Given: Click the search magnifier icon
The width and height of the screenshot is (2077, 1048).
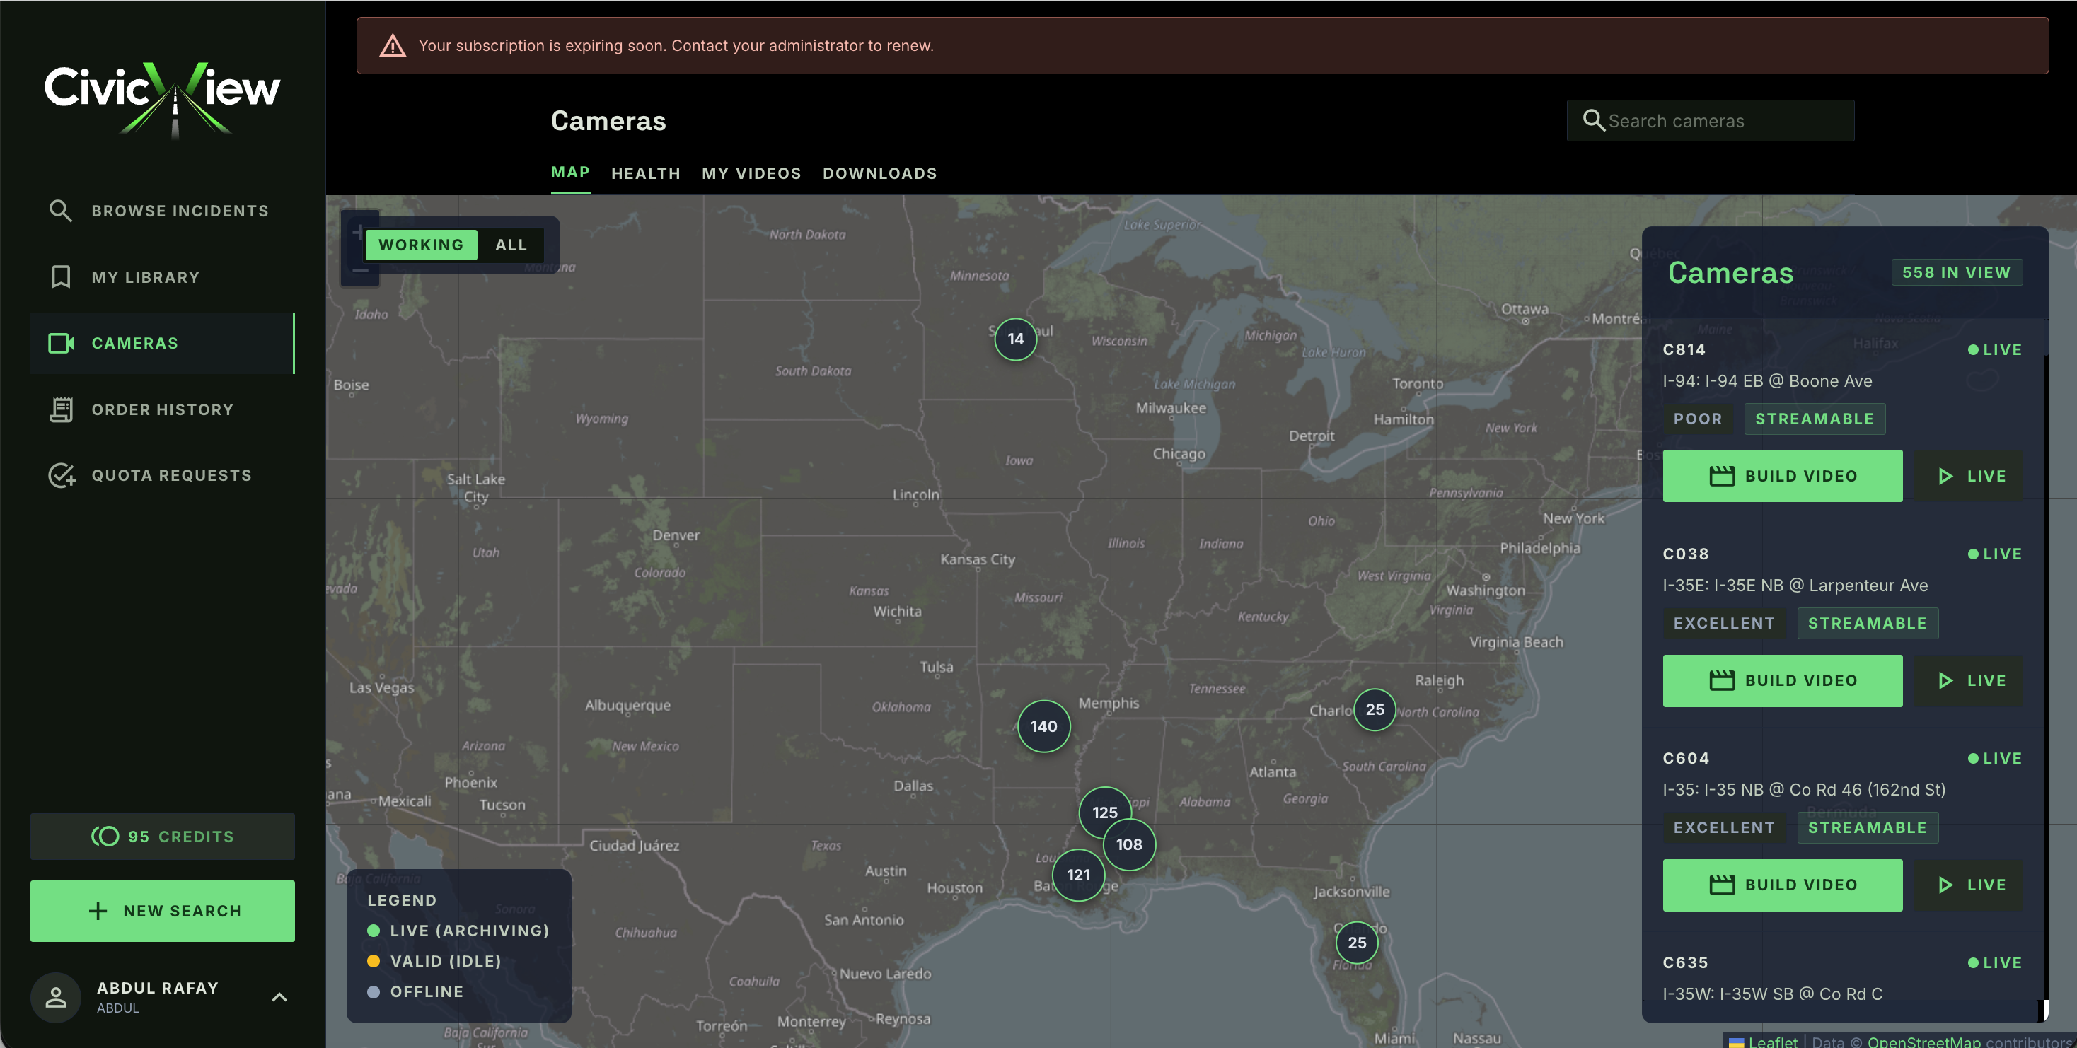Looking at the screenshot, I should [x=1592, y=120].
